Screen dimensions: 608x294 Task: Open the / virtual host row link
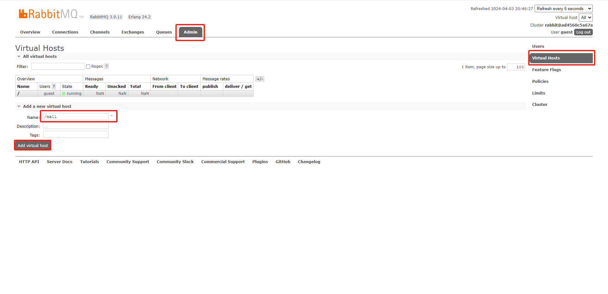coord(18,94)
